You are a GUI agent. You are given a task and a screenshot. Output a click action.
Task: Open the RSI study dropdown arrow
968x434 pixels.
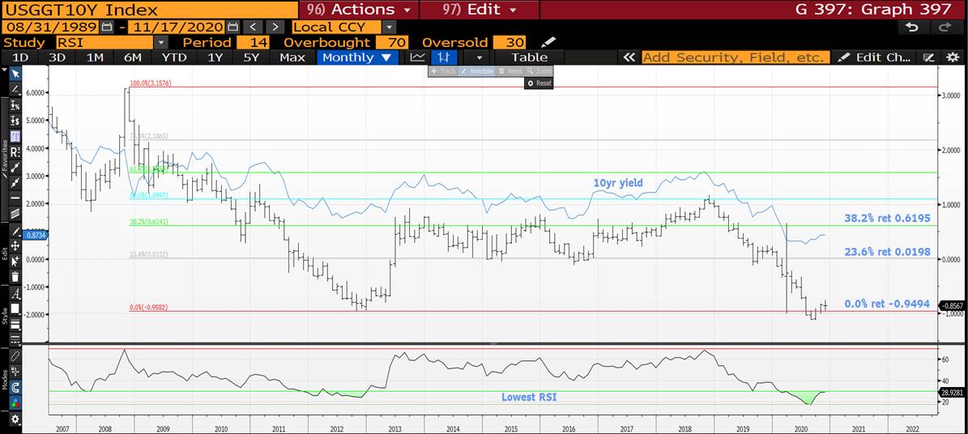click(x=161, y=43)
